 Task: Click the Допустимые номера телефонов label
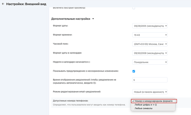pos(71,101)
